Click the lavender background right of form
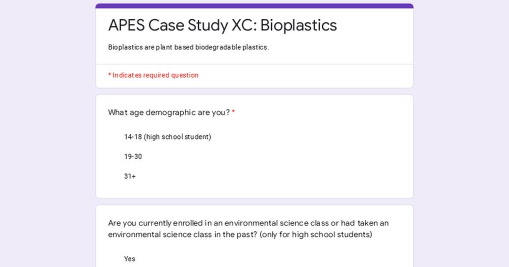Image resolution: width=509 pixels, height=267 pixels. click(461, 133)
